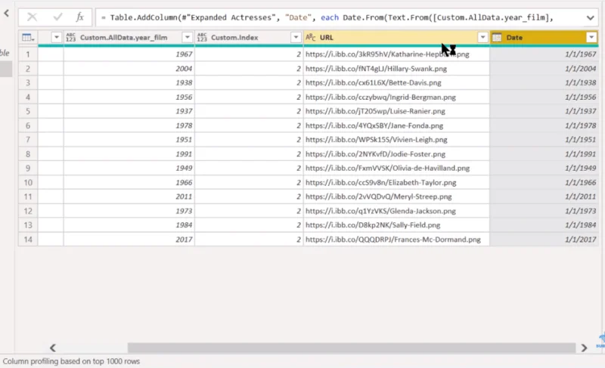Click the Jodie-Foster URL cell
Viewport: 605px width, 368px height.
click(x=396, y=154)
